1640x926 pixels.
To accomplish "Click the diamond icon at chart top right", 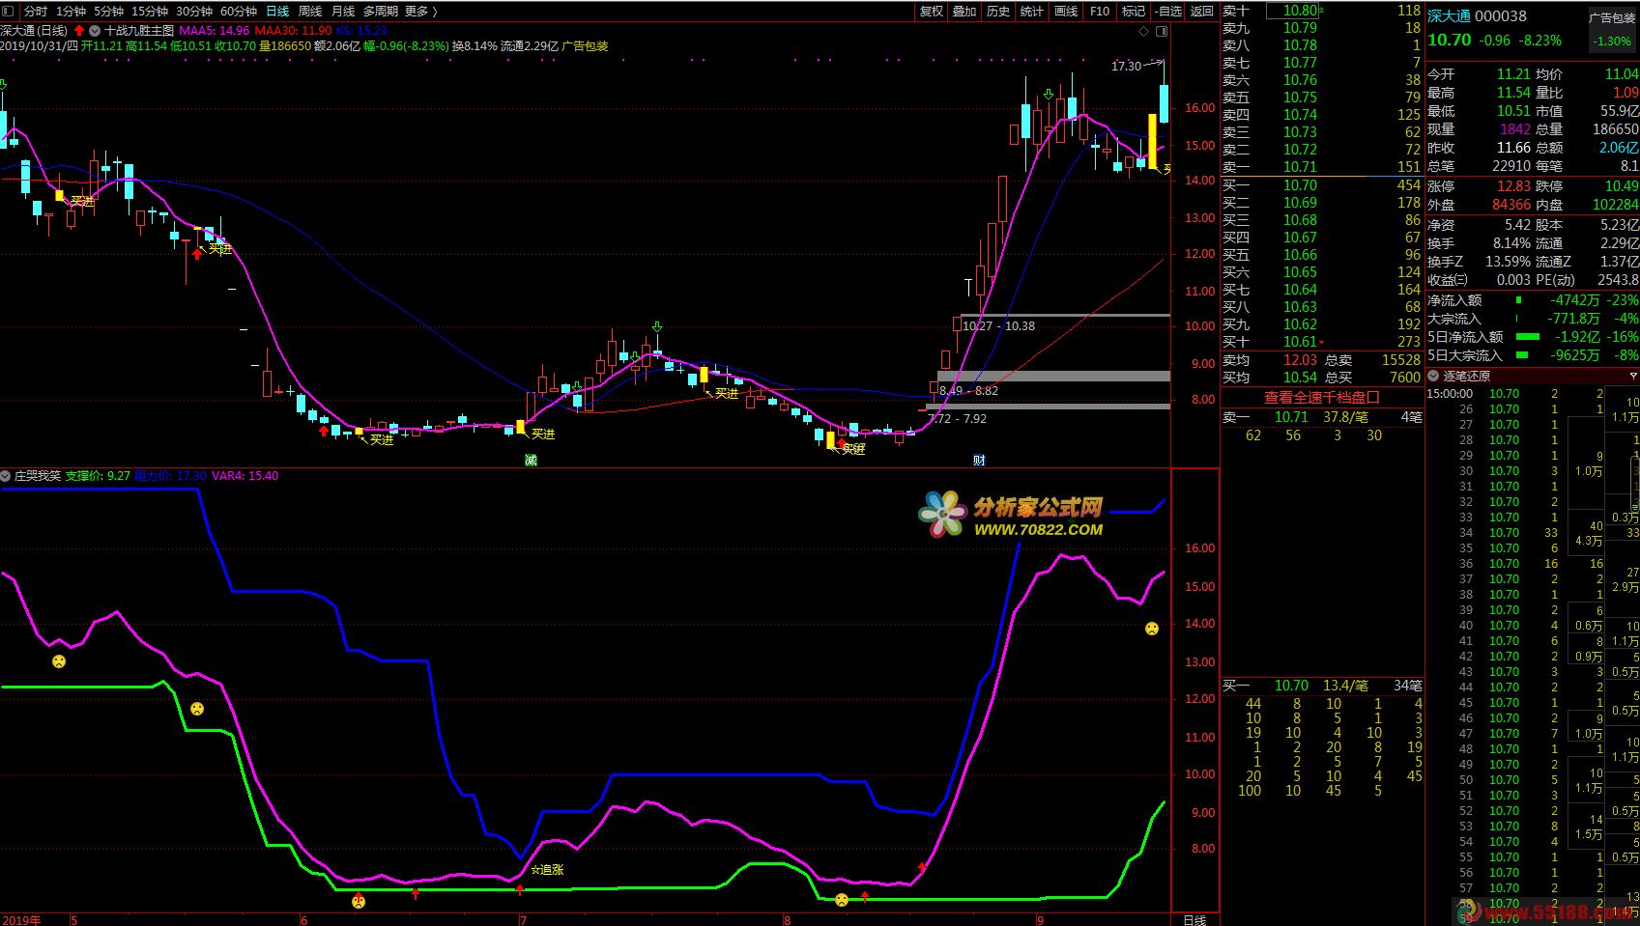I will point(1145,31).
